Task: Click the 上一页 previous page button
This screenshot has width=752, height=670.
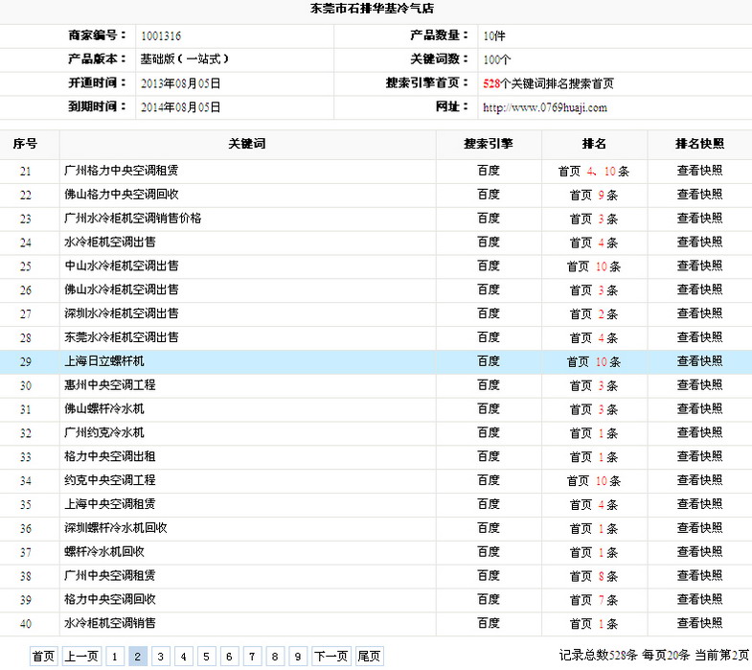Action: tap(81, 656)
